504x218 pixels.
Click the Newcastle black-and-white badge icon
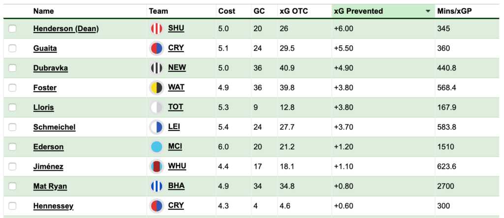(x=157, y=68)
